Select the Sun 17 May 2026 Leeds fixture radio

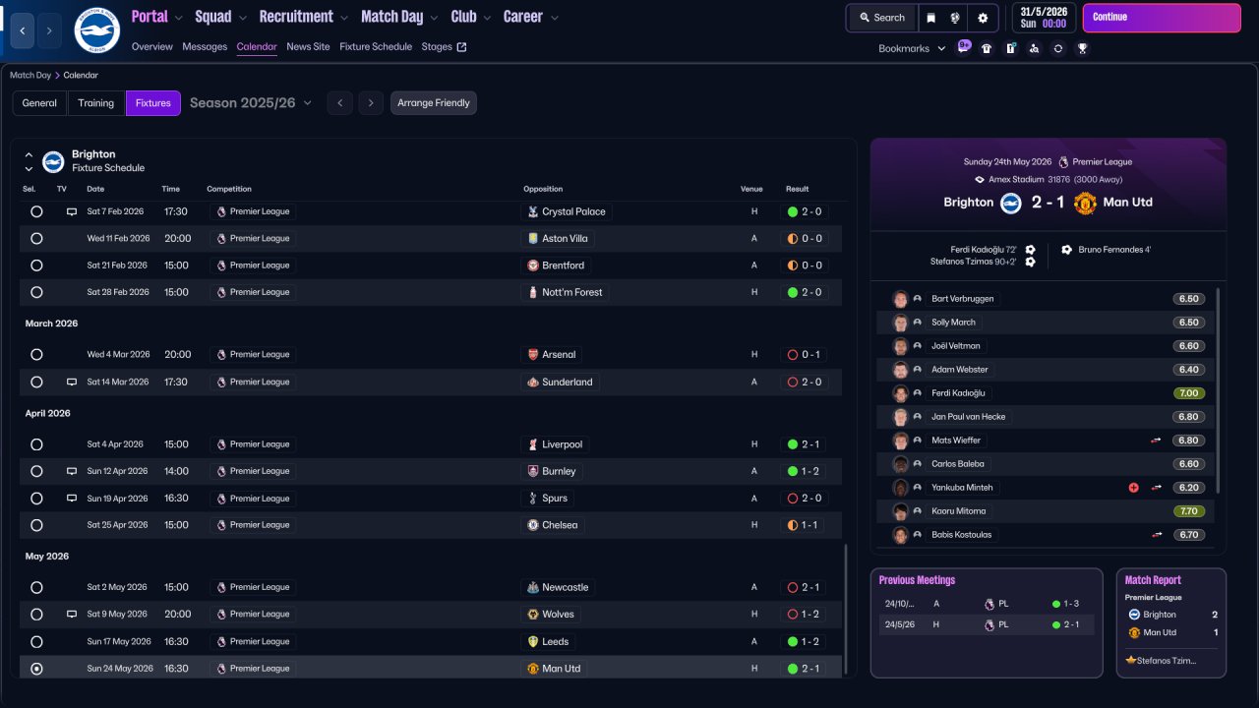36,641
